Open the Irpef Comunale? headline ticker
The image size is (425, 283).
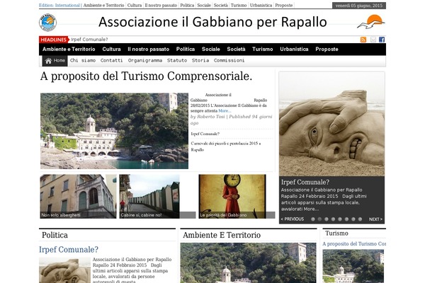pyautogui.click(x=89, y=40)
